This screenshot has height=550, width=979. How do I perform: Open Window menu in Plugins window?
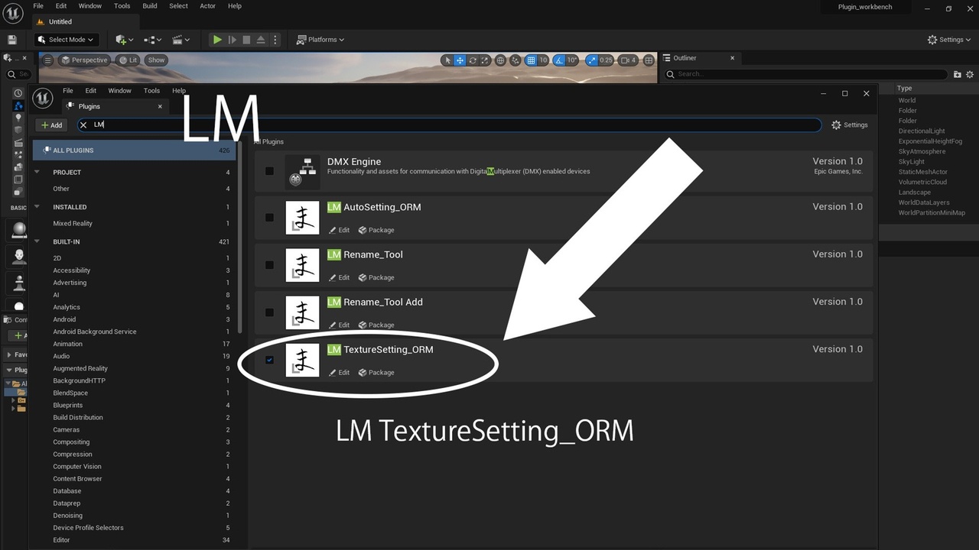point(119,90)
